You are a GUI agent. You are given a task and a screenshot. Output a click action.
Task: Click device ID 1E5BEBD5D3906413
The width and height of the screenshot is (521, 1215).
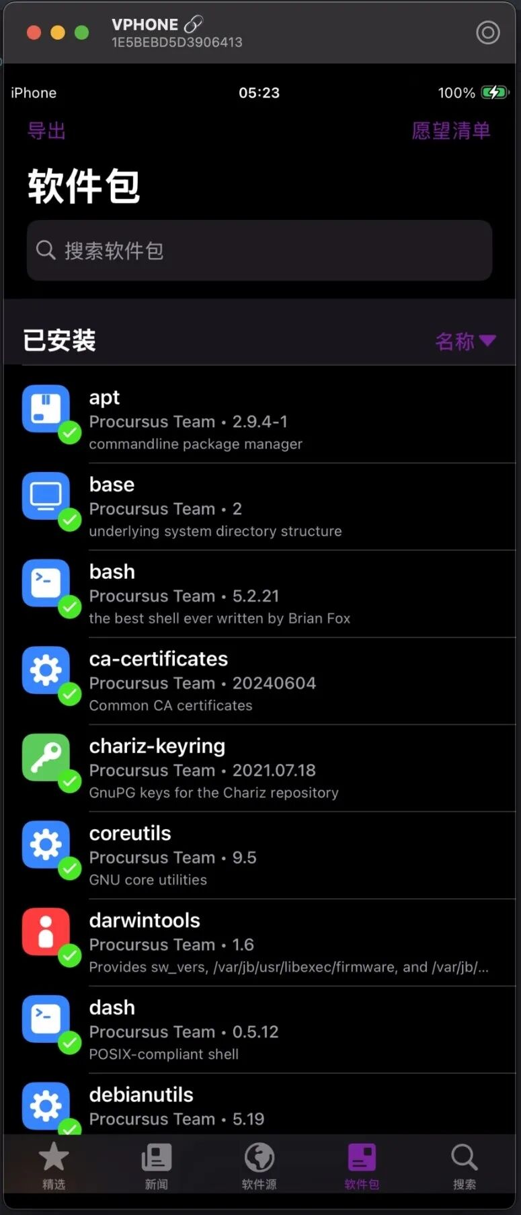coord(177,42)
